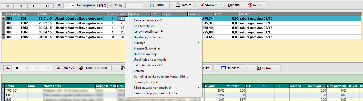
Task: Open Dnevnik knjiženja from context menu
Action: 163,54
